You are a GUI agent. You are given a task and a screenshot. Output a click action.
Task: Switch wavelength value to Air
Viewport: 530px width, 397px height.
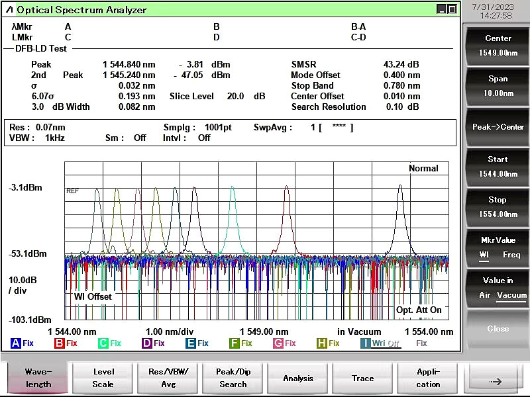[x=484, y=295]
